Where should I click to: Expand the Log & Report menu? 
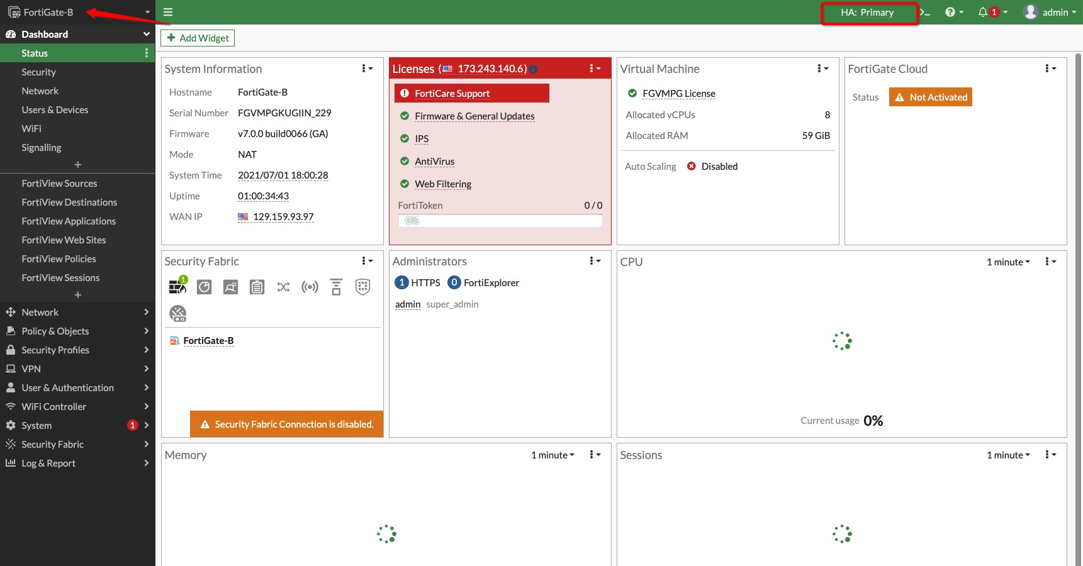pyautogui.click(x=77, y=463)
